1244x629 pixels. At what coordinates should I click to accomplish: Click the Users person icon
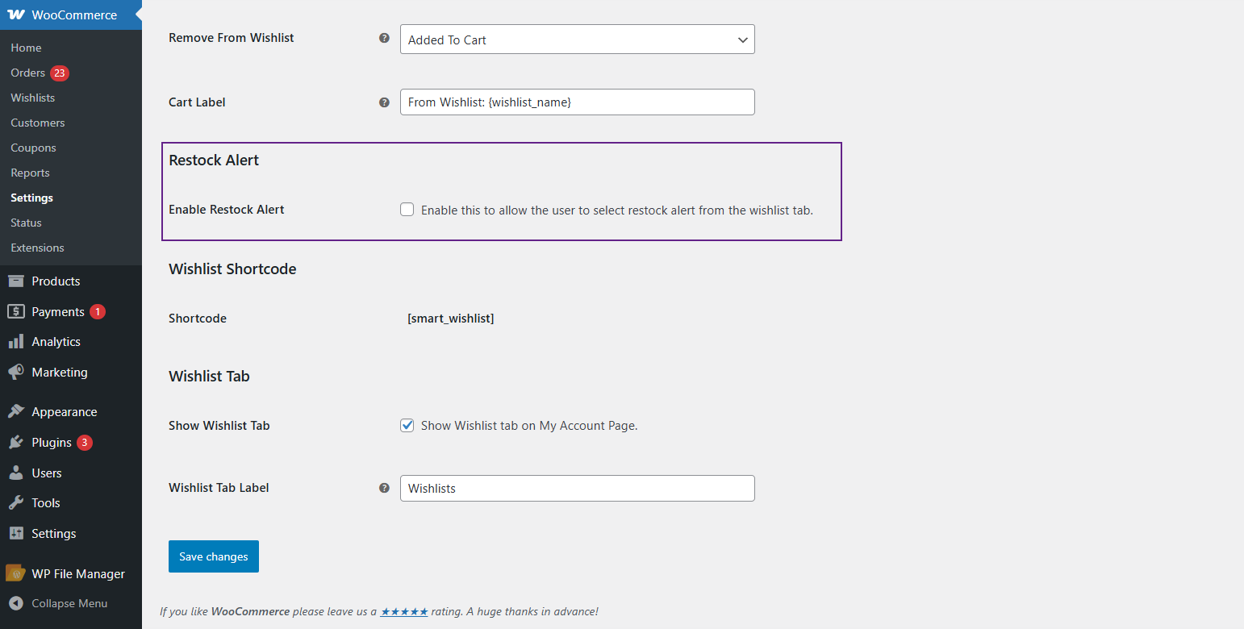16,473
